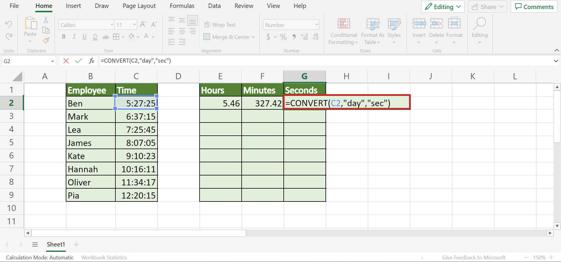Open cell Styles gallery
Screen dimensions: 561x262
click(x=394, y=31)
